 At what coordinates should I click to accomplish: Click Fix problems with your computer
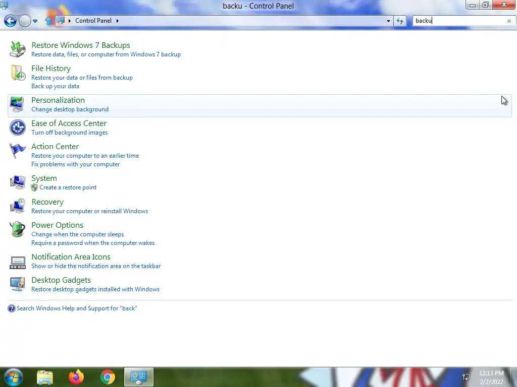76,164
